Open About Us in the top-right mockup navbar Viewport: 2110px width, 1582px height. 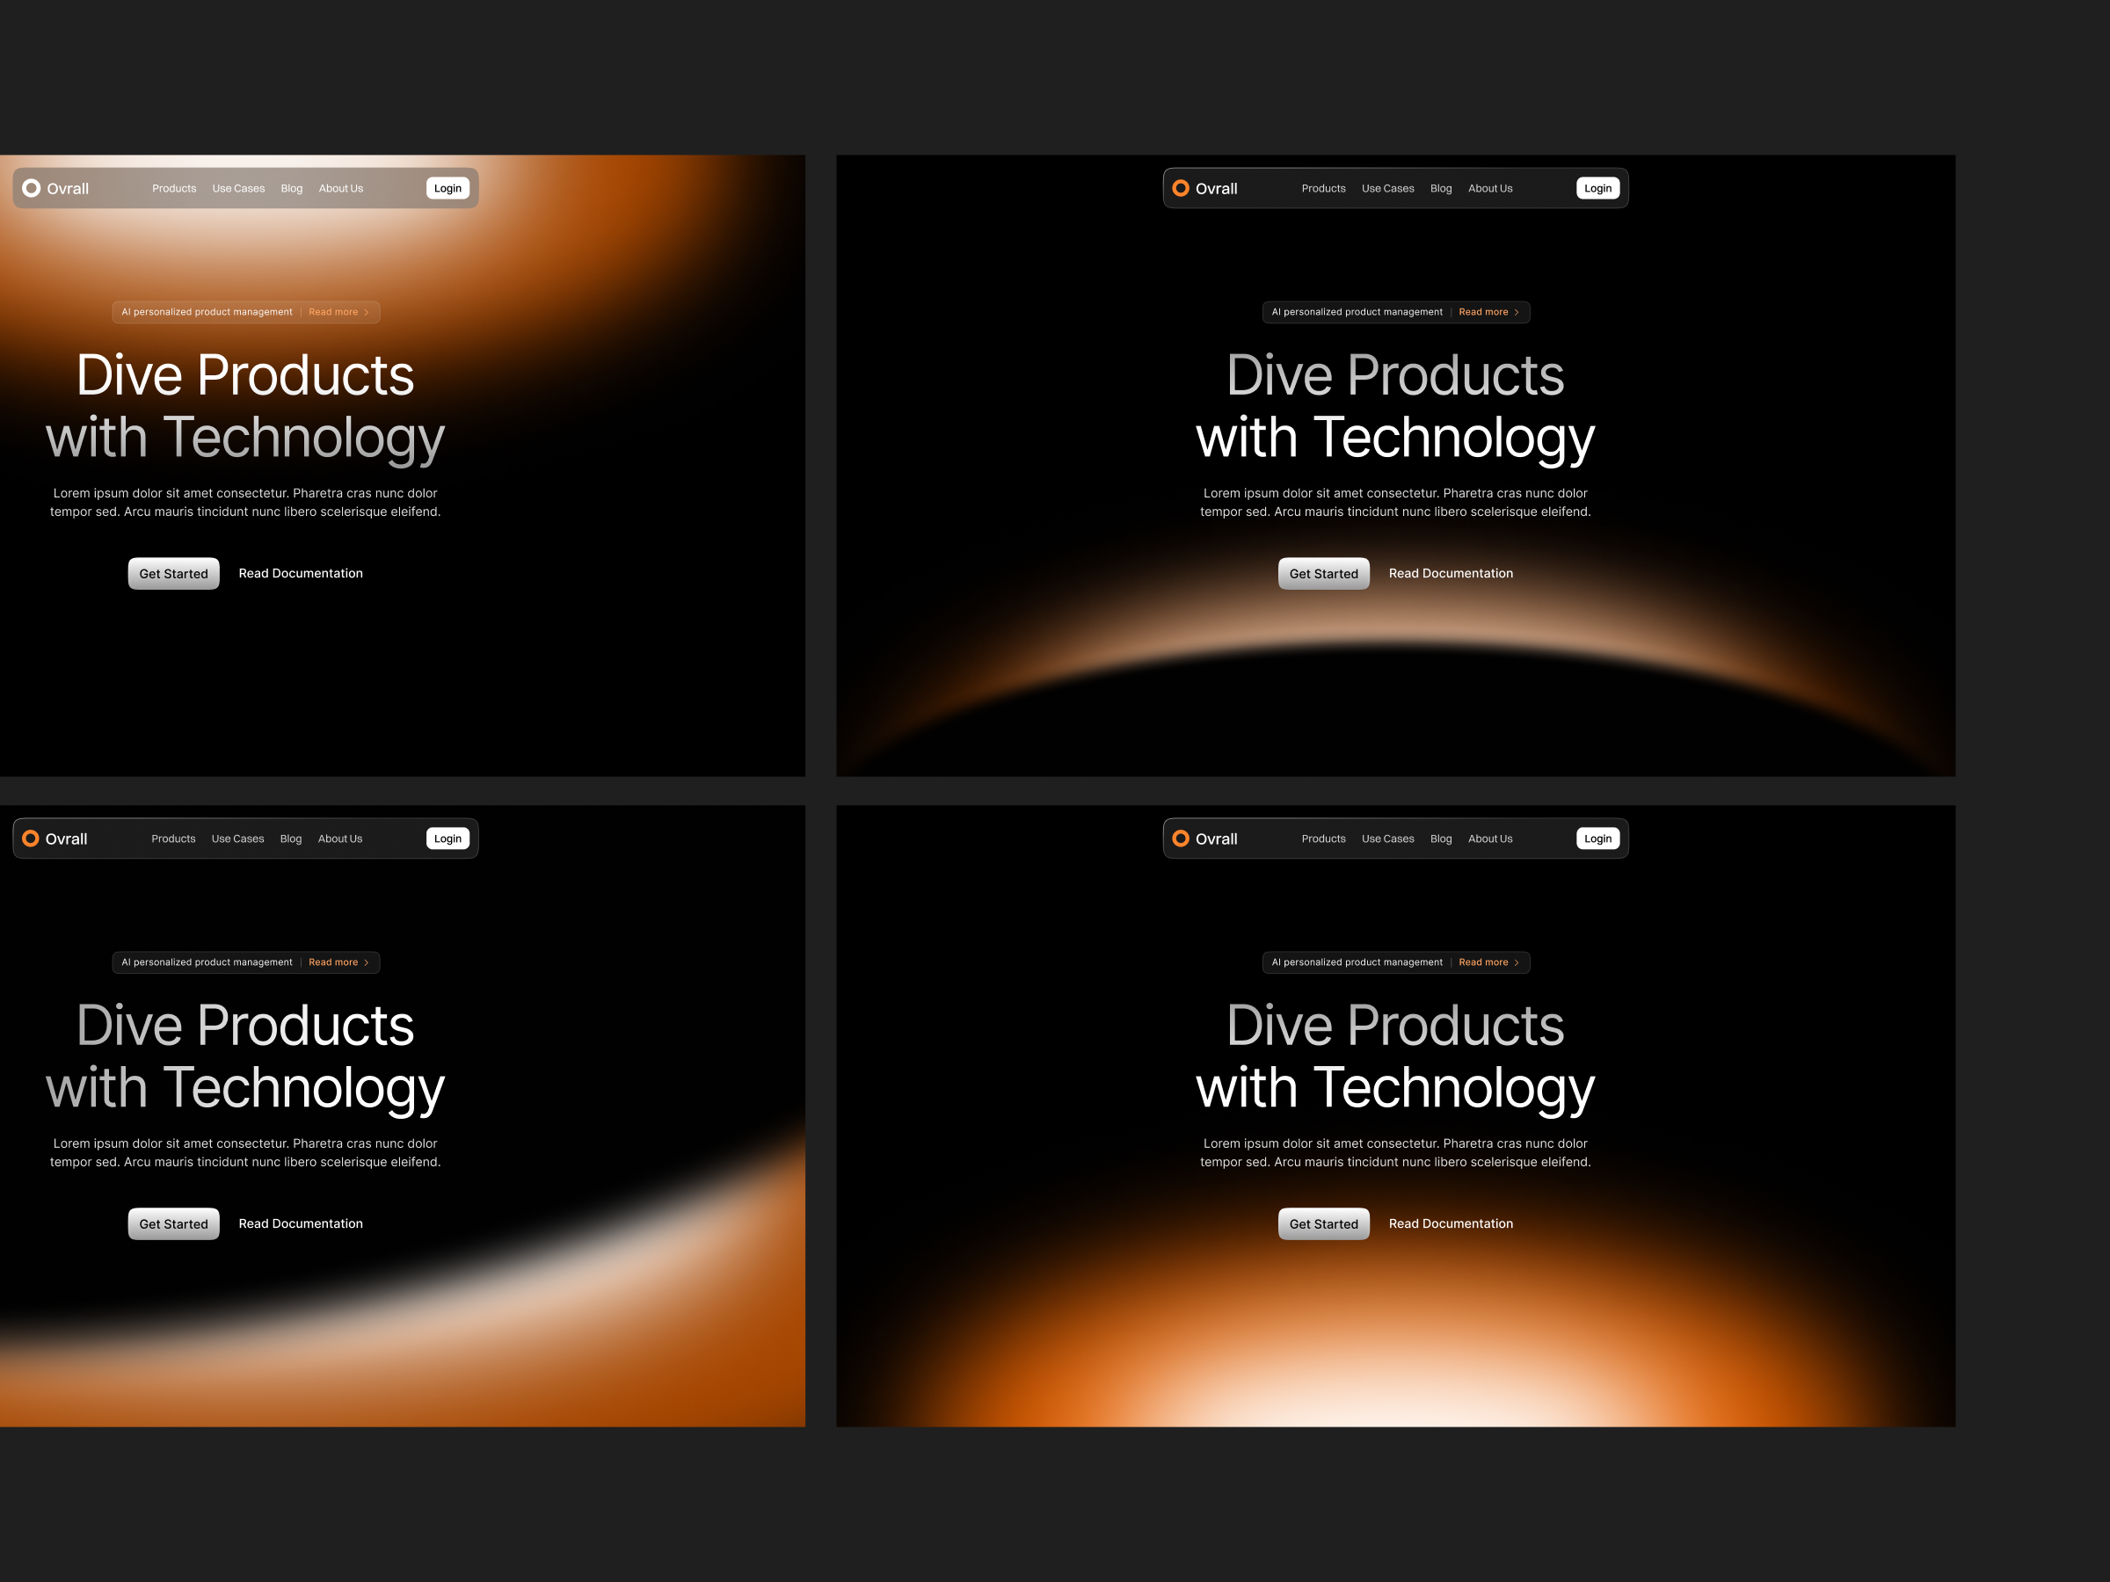click(x=1490, y=189)
